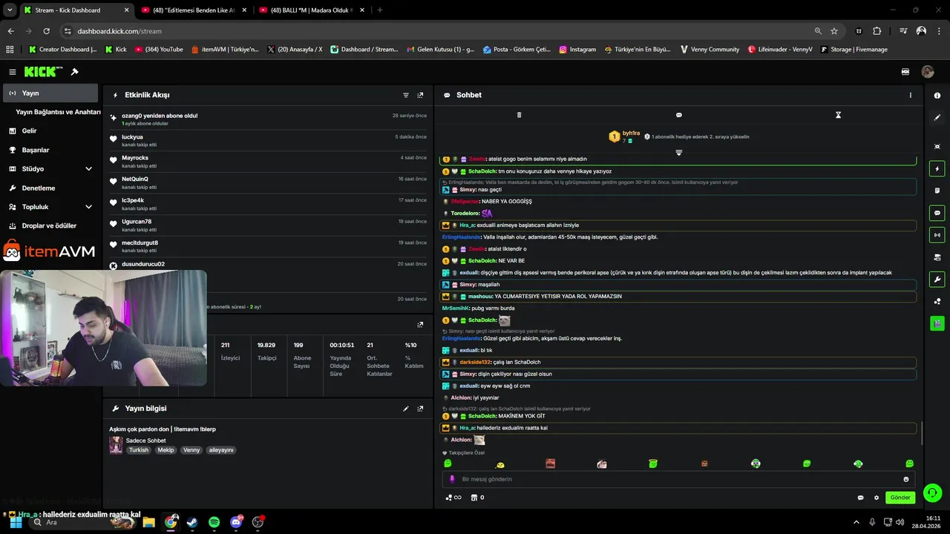Click the multi-camera icon in right sidebar

pyautogui.click(x=937, y=257)
